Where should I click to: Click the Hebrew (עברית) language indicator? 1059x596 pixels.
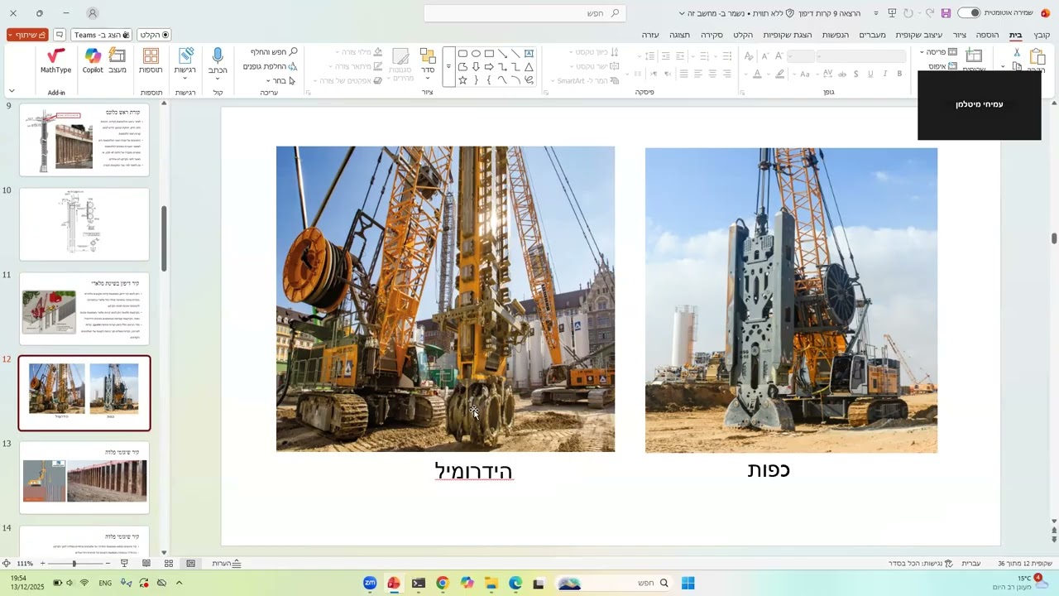coord(971,564)
